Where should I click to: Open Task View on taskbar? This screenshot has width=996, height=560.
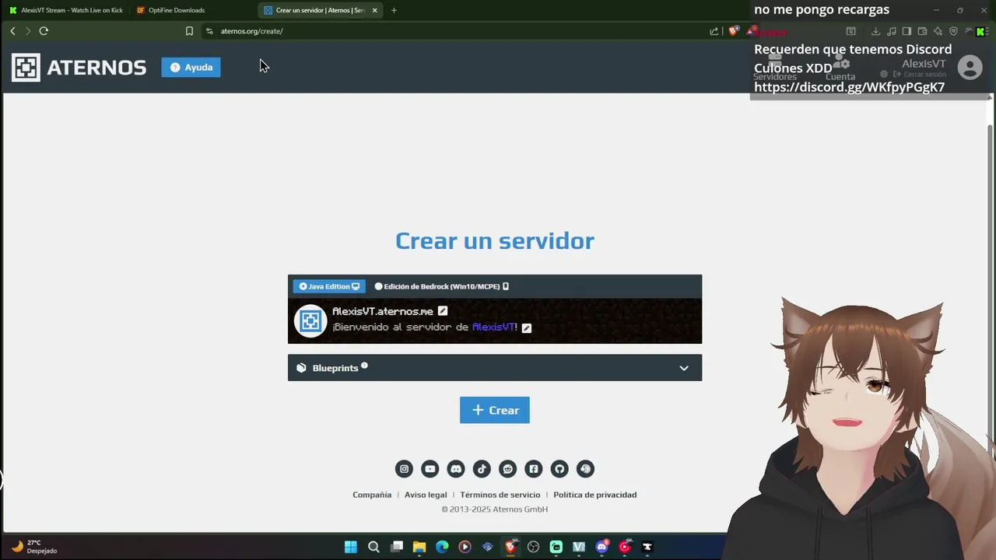coord(397,547)
